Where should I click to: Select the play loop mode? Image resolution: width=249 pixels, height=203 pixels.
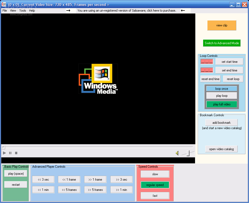pos(222,96)
